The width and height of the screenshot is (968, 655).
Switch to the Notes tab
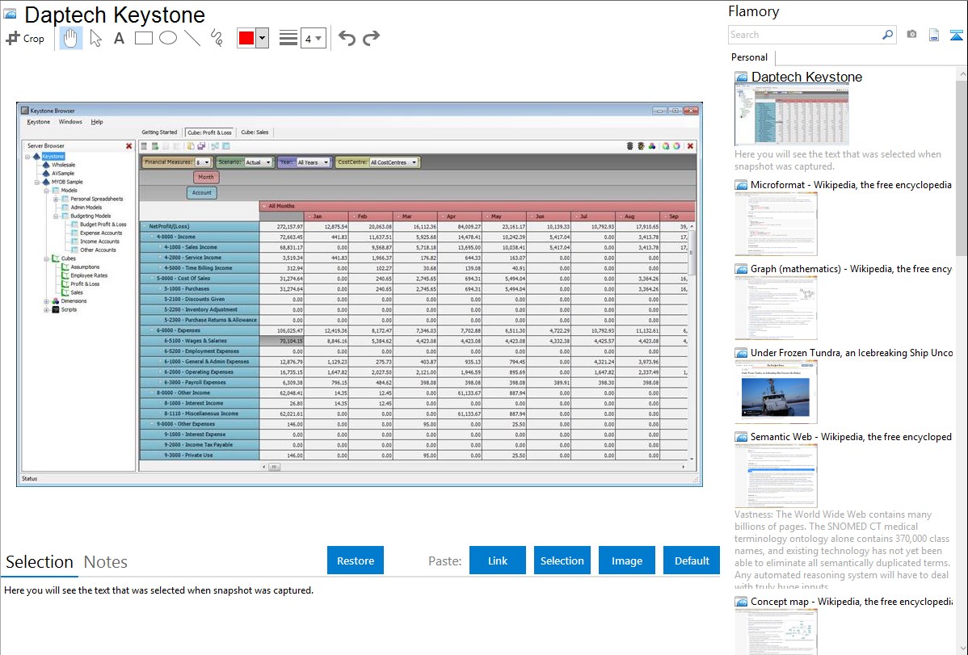click(x=106, y=562)
